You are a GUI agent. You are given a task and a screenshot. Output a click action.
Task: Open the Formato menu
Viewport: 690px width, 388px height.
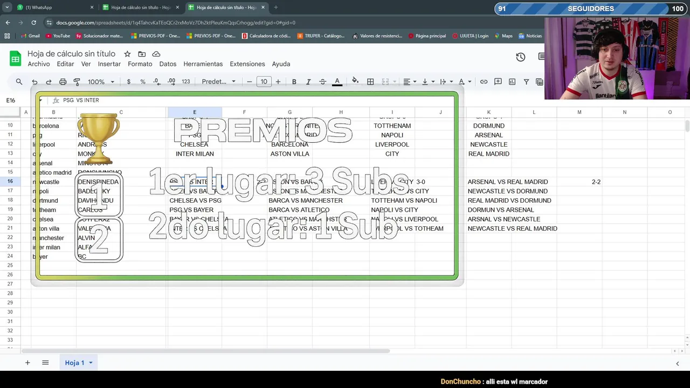point(140,64)
